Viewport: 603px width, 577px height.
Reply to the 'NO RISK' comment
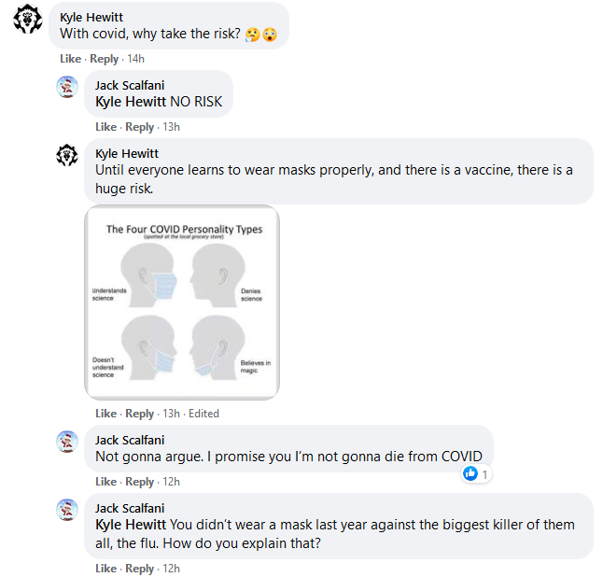tap(140, 127)
